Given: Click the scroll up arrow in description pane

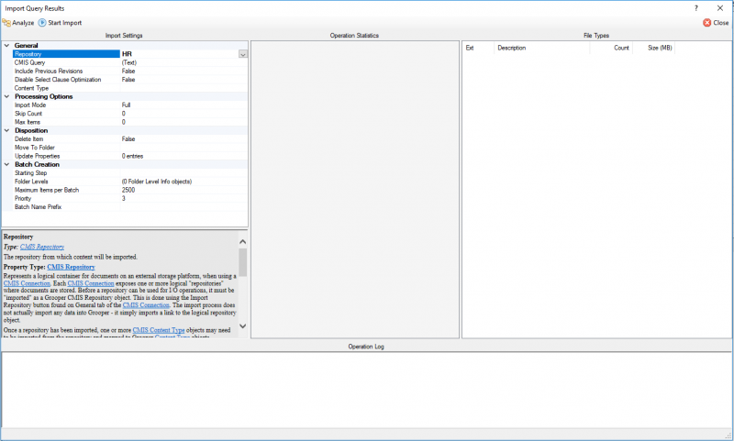Looking at the screenshot, I should pyautogui.click(x=242, y=242).
